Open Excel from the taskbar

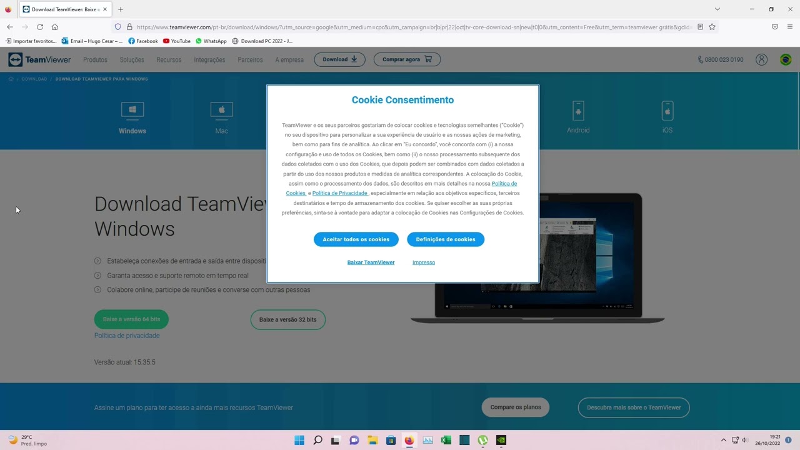click(x=446, y=440)
